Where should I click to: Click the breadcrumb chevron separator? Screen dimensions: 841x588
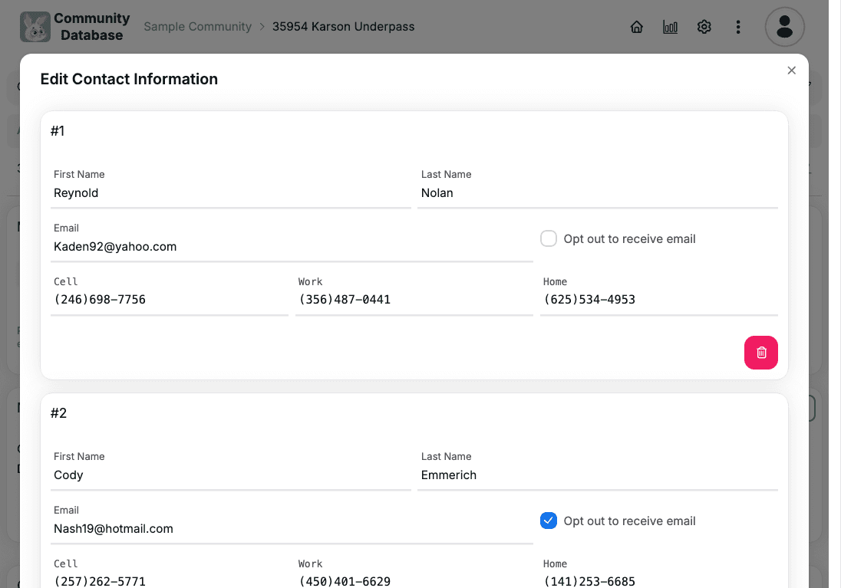tap(262, 27)
